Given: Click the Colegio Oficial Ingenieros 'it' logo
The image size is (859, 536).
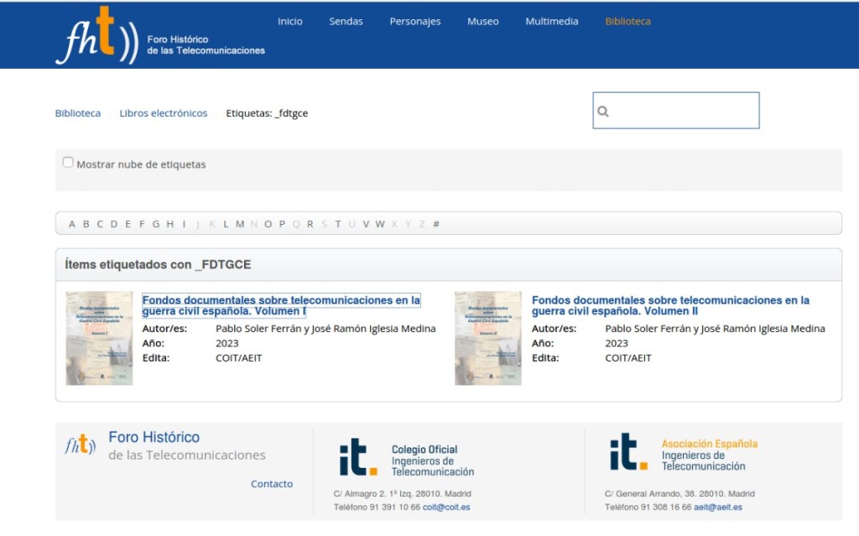Looking at the screenshot, I should 358,457.
